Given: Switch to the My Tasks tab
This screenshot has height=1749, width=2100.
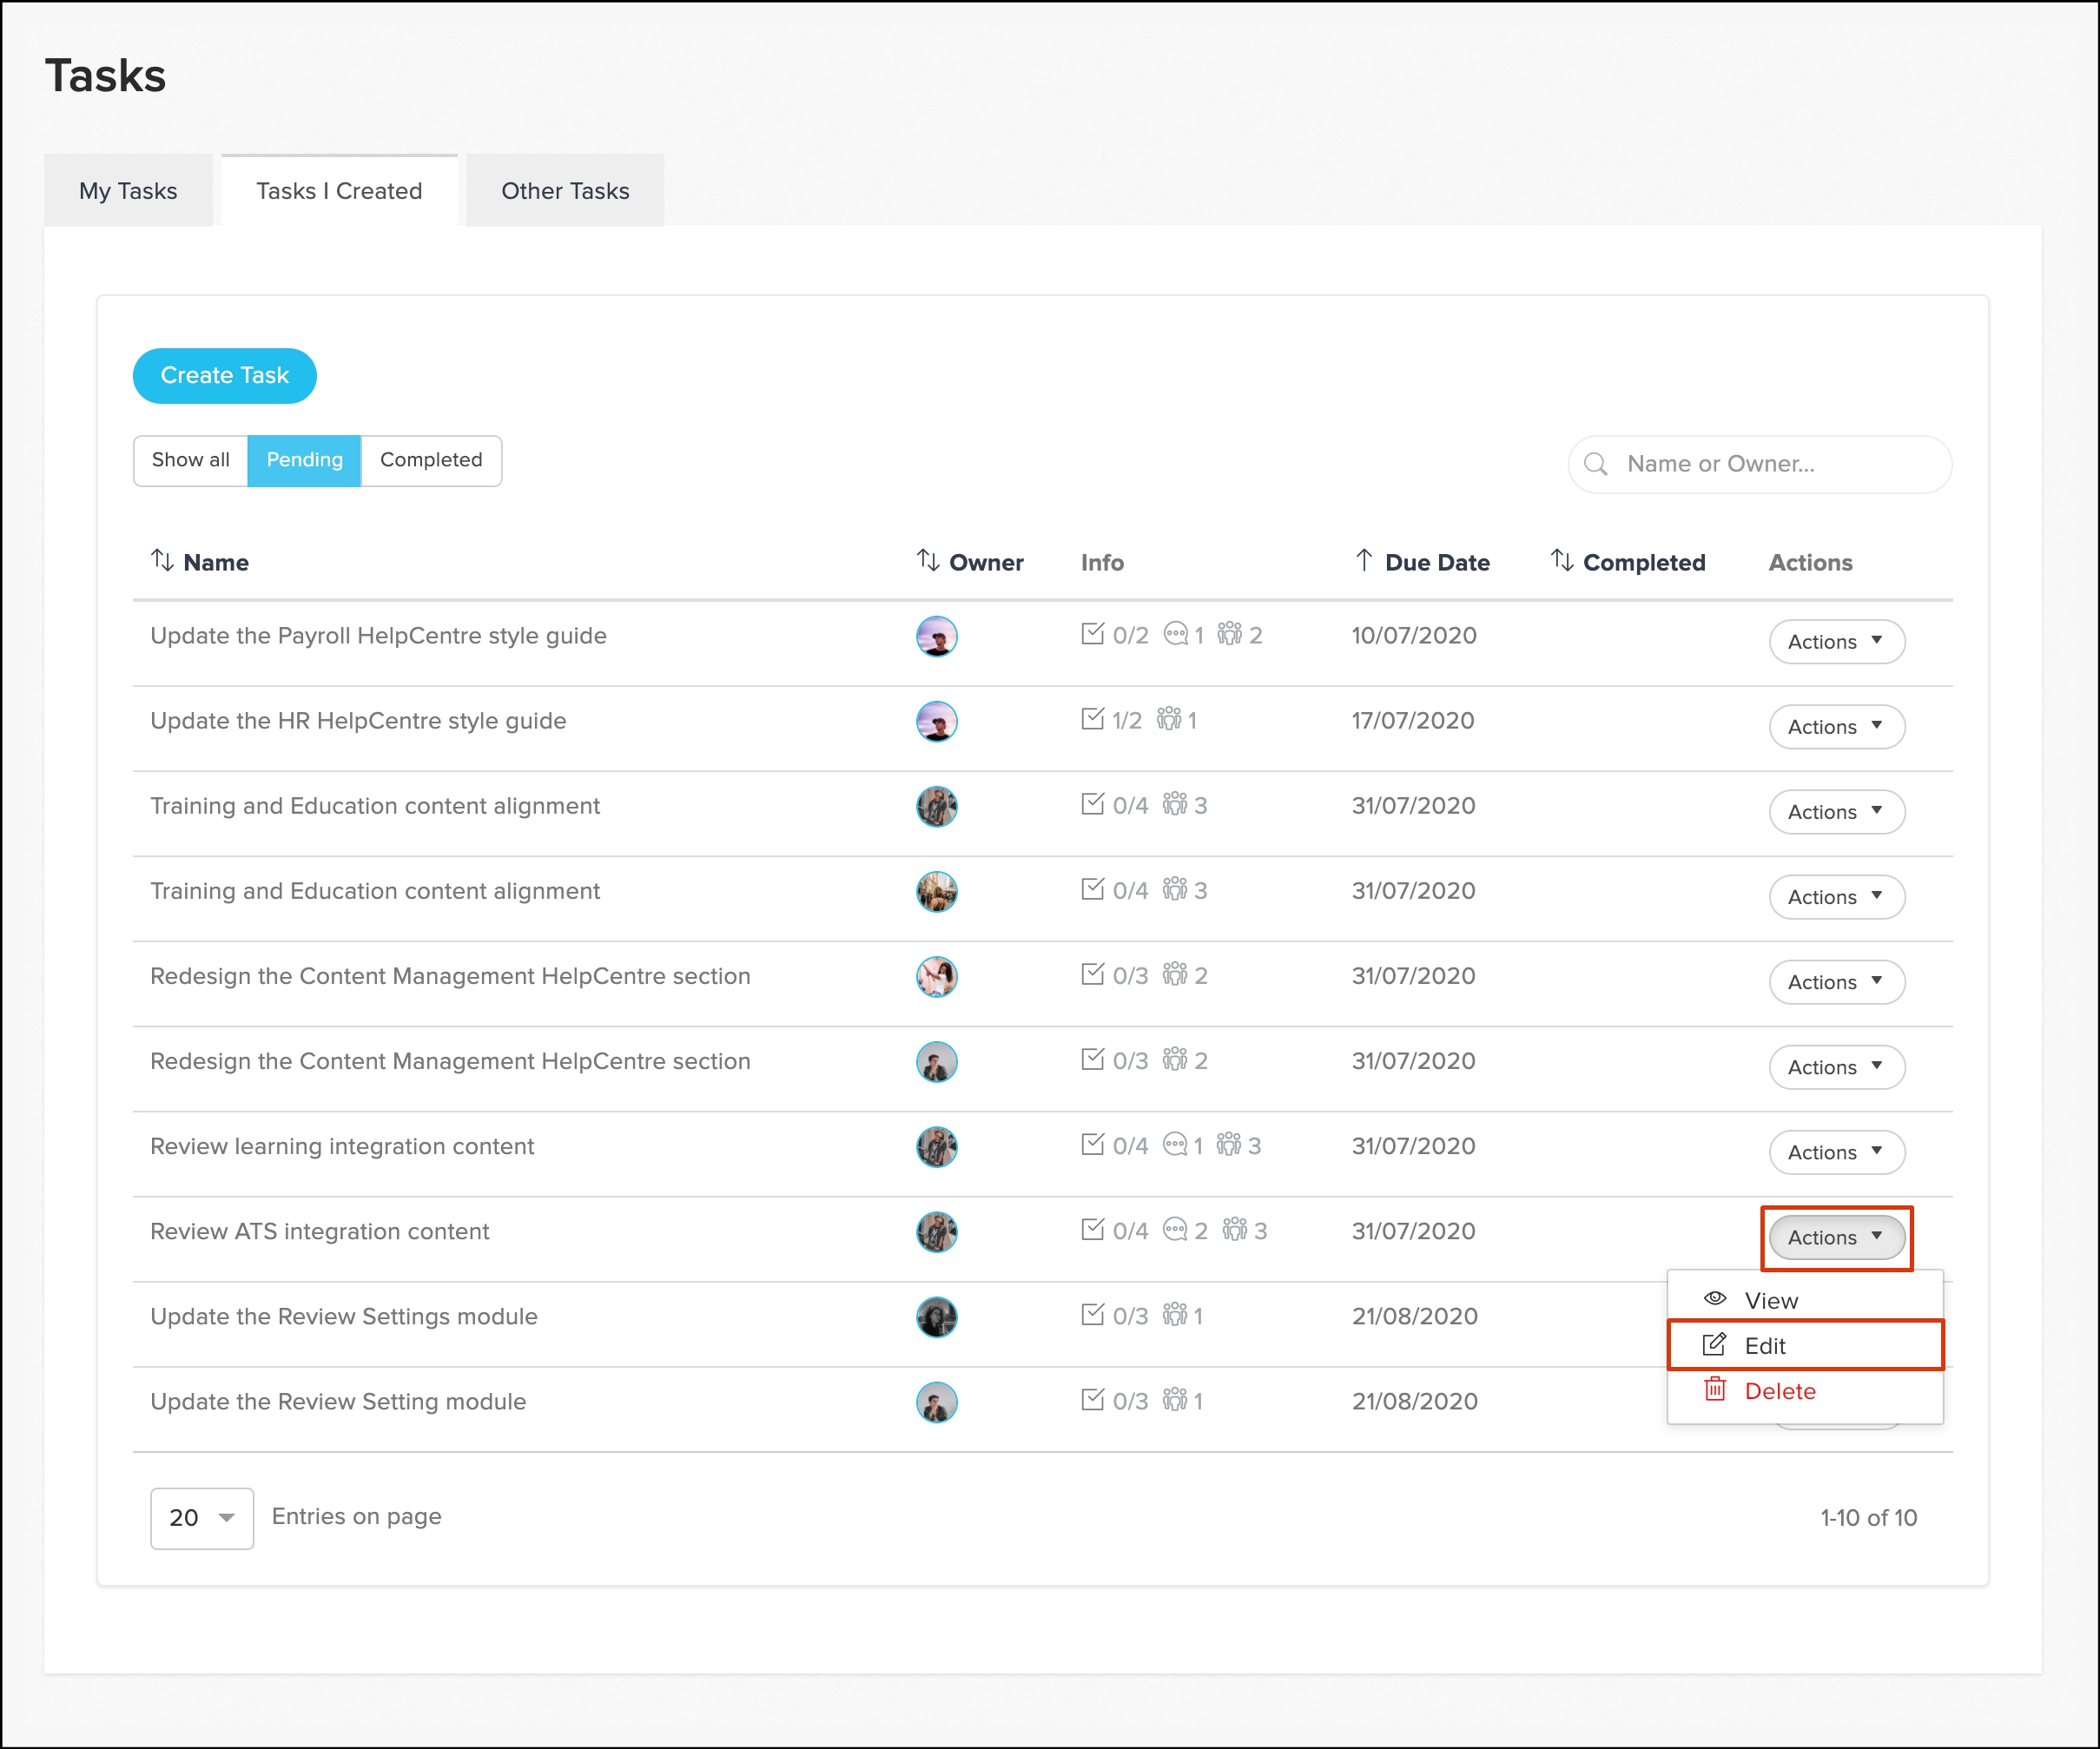Looking at the screenshot, I should coord(128,191).
